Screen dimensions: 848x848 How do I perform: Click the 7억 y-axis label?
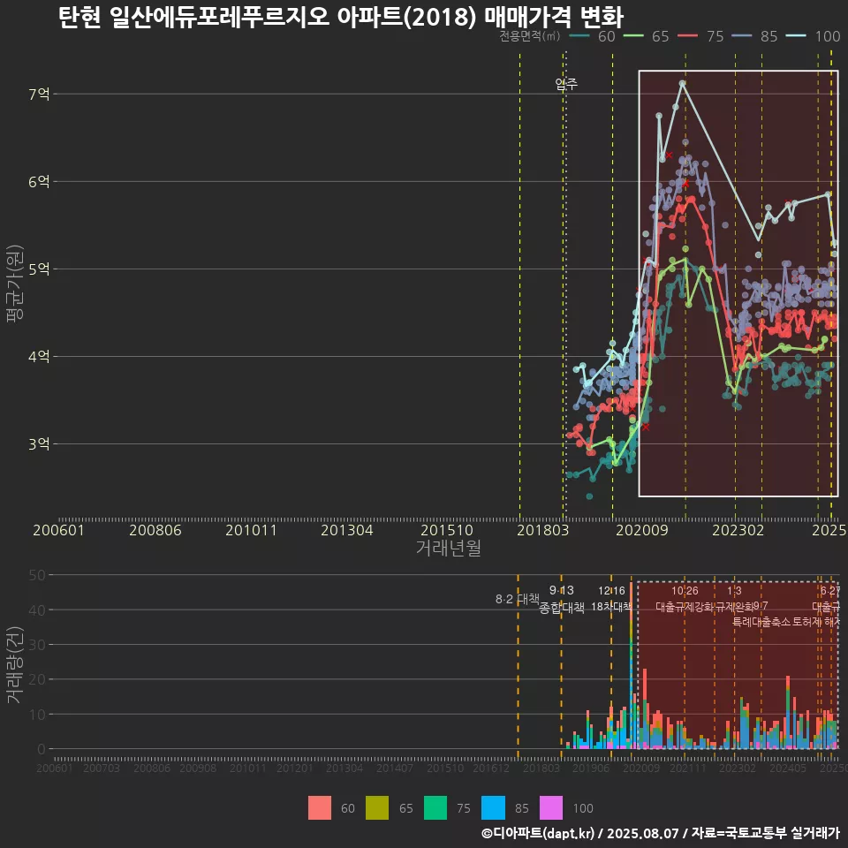[x=39, y=95]
